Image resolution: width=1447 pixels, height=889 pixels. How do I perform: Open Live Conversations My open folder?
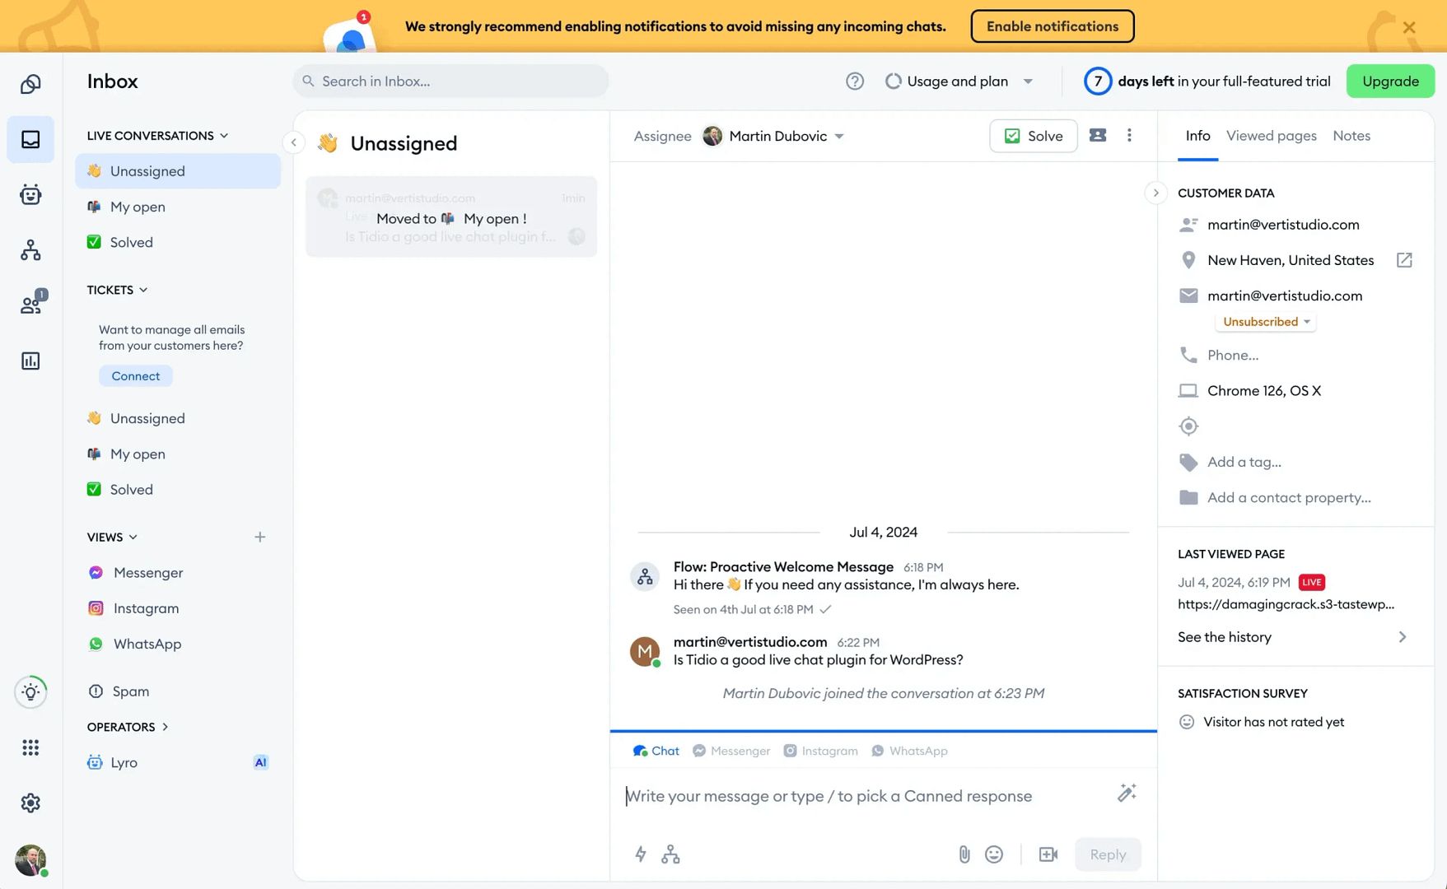pyautogui.click(x=178, y=207)
